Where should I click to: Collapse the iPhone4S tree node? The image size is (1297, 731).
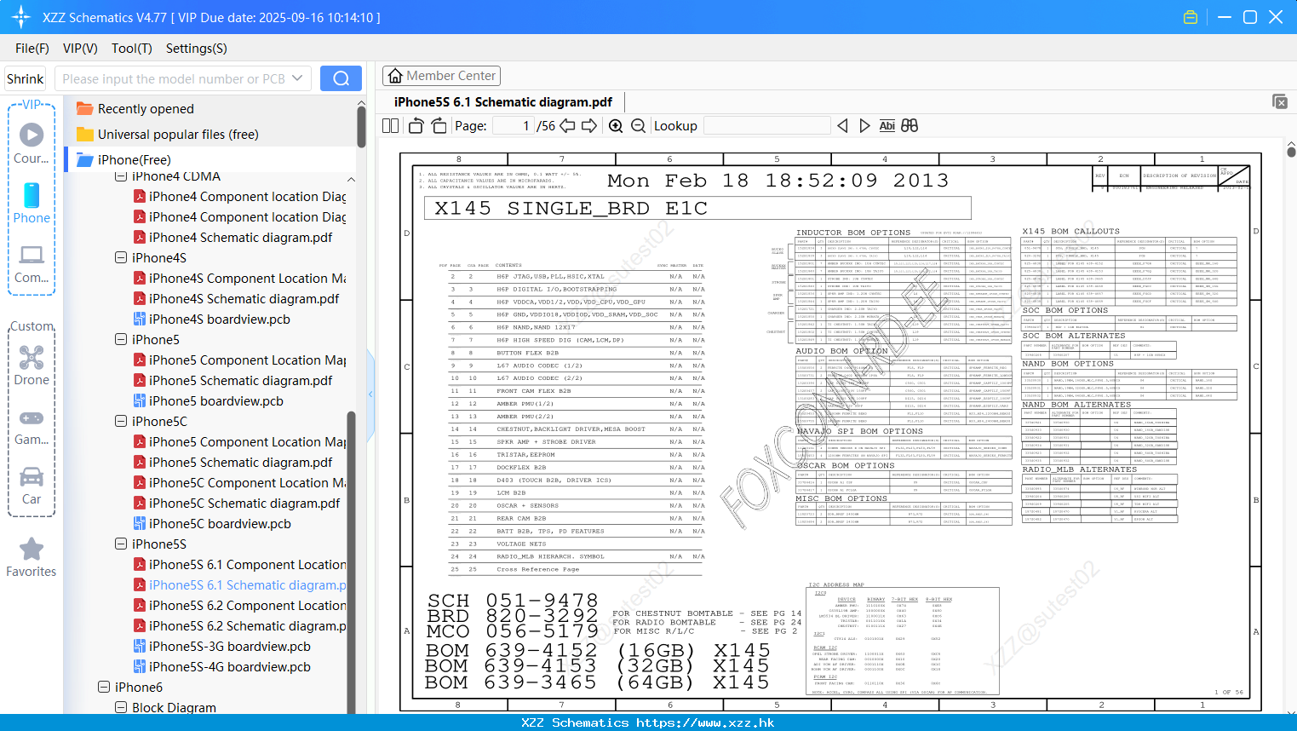pos(121,257)
